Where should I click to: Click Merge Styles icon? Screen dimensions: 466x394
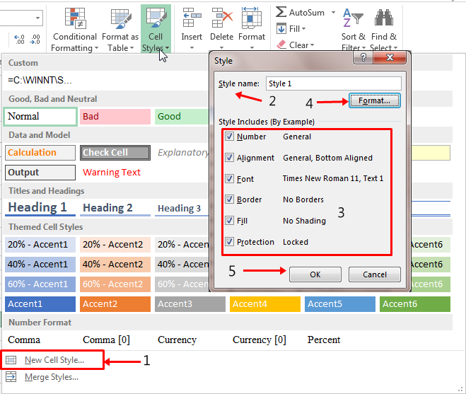point(11,377)
